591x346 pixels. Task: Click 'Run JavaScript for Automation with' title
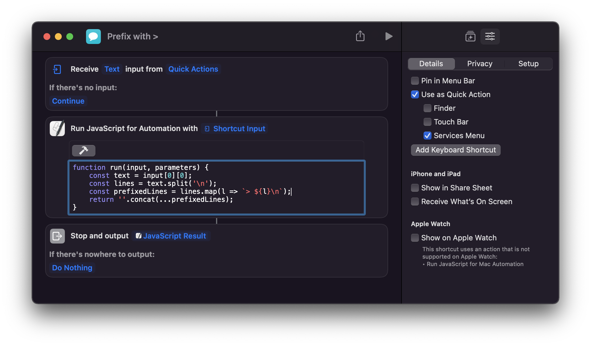134,128
